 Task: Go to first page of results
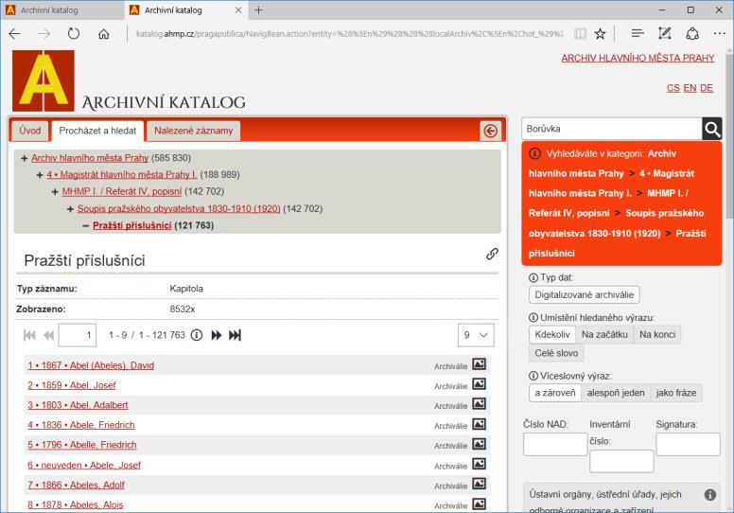coord(29,335)
